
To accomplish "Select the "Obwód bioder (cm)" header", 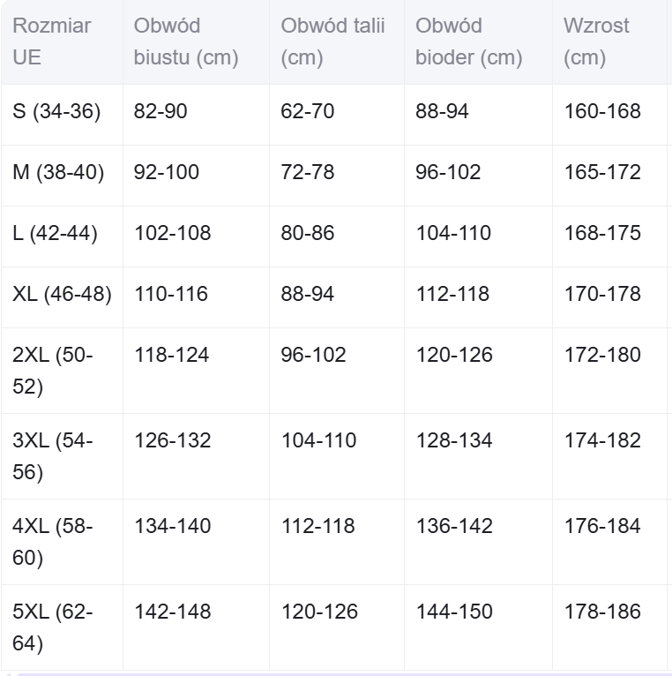I will pos(468,42).
